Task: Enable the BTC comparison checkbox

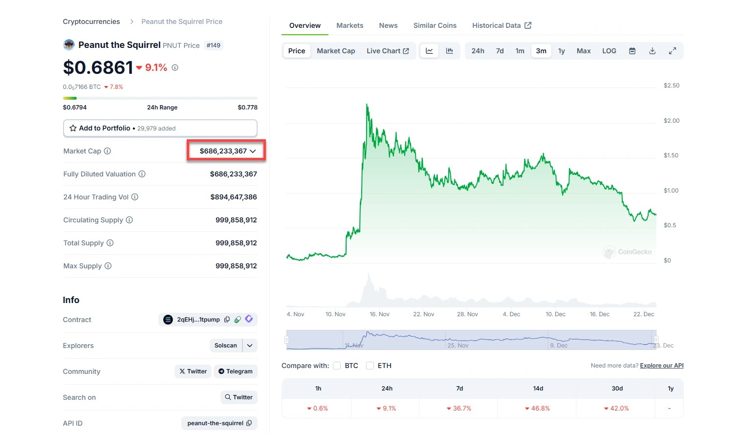Action: coord(337,366)
